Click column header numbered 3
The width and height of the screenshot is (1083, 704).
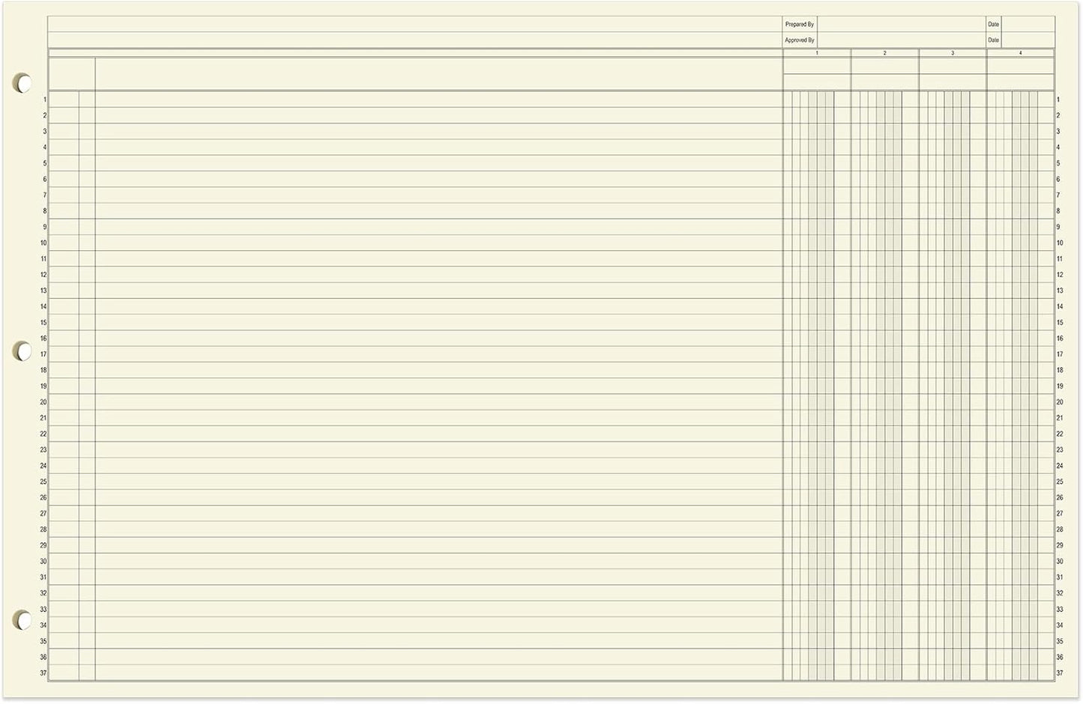[x=952, y=52]
